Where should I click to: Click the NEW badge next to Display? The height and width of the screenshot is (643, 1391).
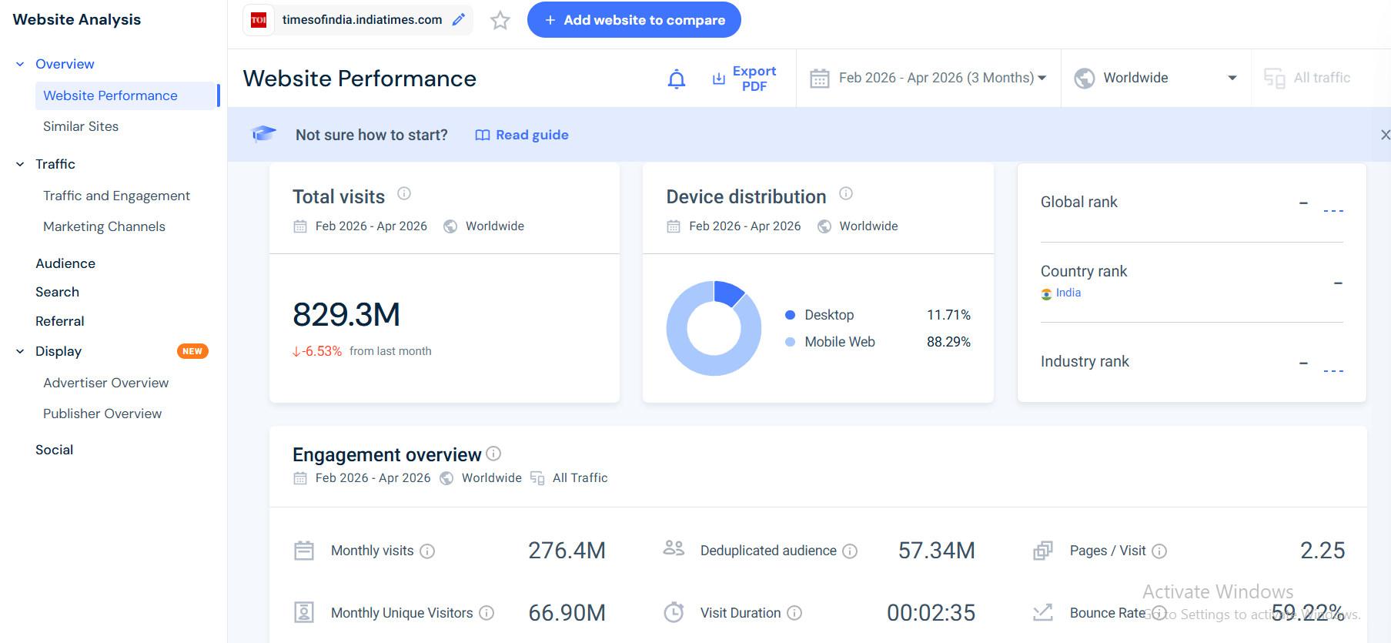point(192,351)
